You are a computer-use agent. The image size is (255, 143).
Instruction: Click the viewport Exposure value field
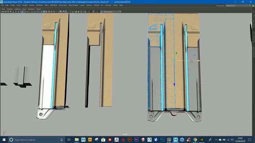[x=89, y=12]
